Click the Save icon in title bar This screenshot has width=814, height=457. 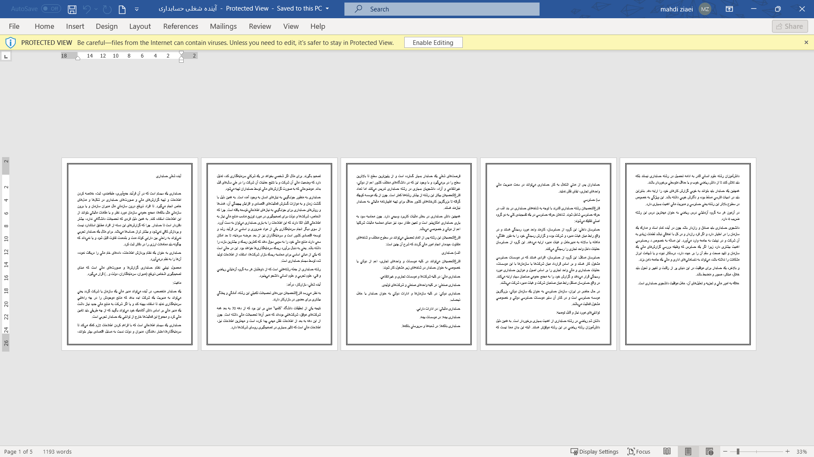pyautogui.click(x=72, y=9)
